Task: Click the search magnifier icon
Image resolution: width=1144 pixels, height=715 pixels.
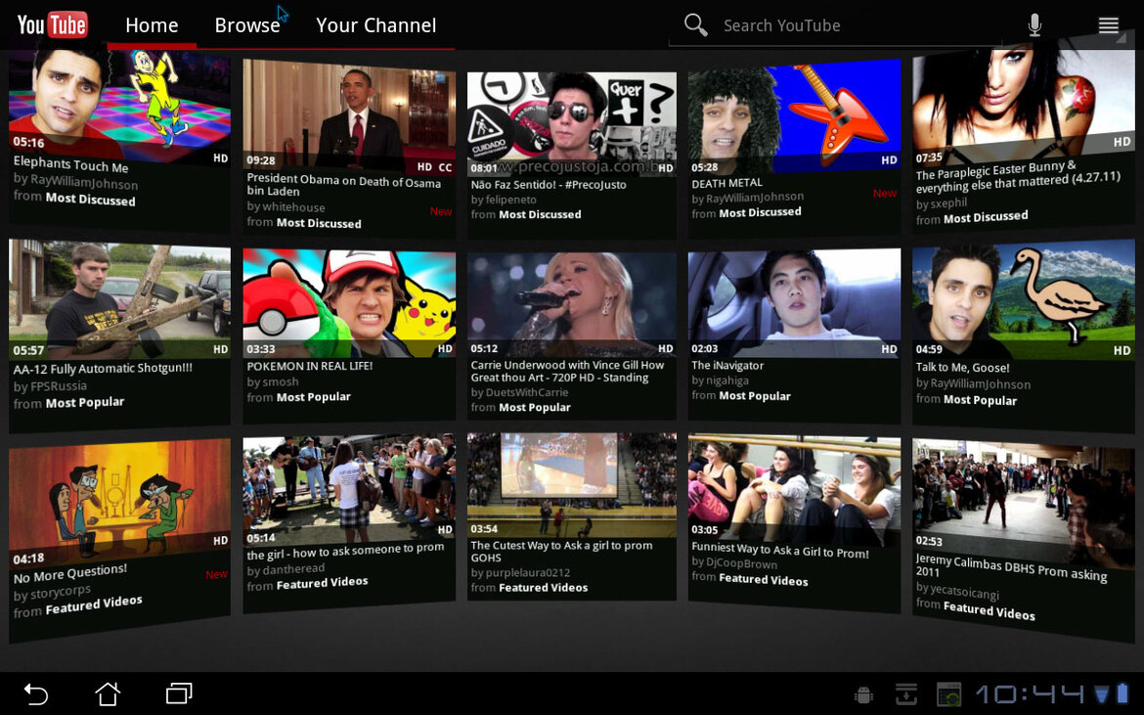Action: (696, 24)
